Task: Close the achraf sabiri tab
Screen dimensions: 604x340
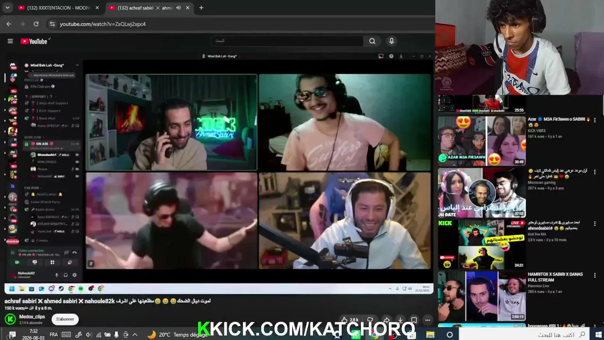Action: 187,8
